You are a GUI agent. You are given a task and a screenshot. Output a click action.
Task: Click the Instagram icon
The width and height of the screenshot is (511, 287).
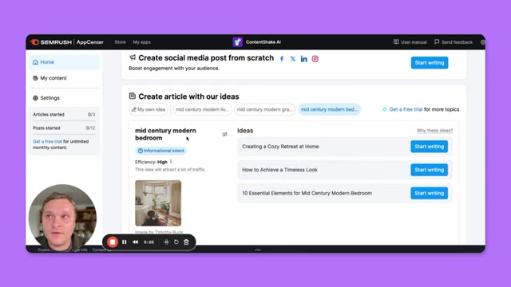[x=315, y=59]
